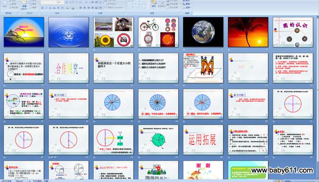Click the align left paragraph icon
The image size is (319, 182).
pyautogui.click(x=81, y=8)
